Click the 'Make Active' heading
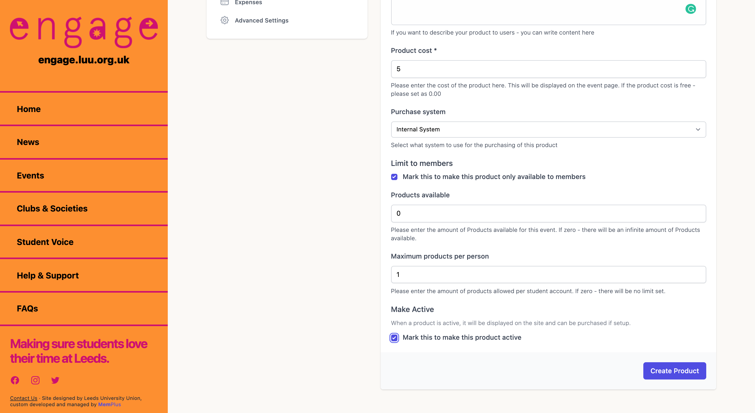Image resolution: width=755 pixels, height=413 pixels. pyautogui.click(x=412, y=309)
